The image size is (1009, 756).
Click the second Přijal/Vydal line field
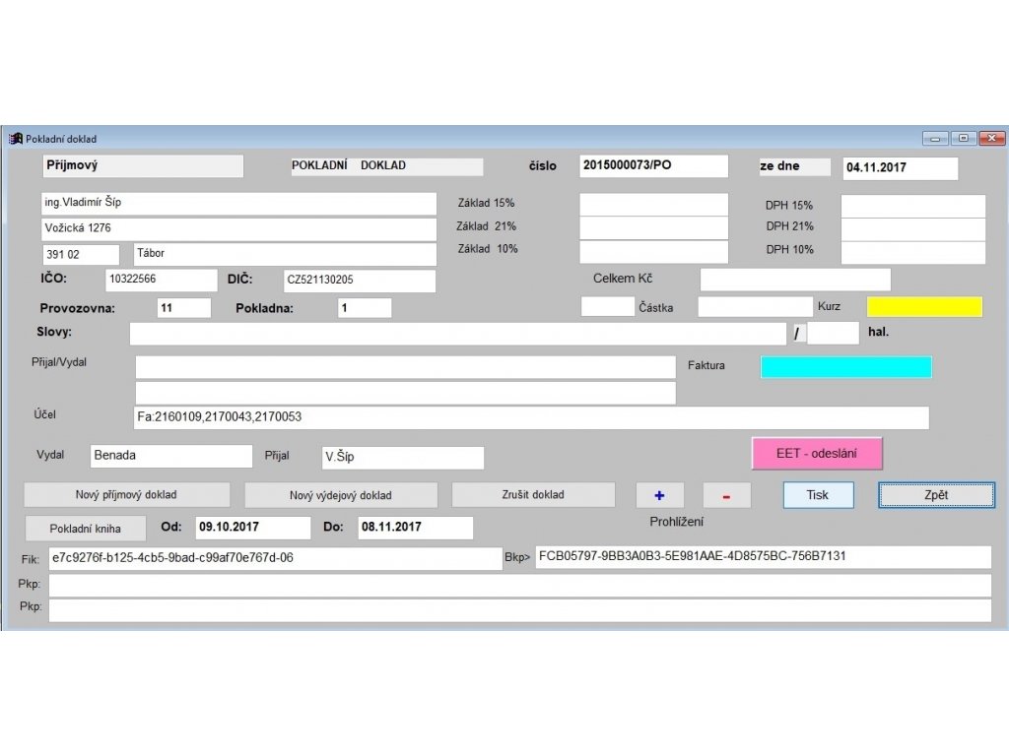click(x=405, y=393)
